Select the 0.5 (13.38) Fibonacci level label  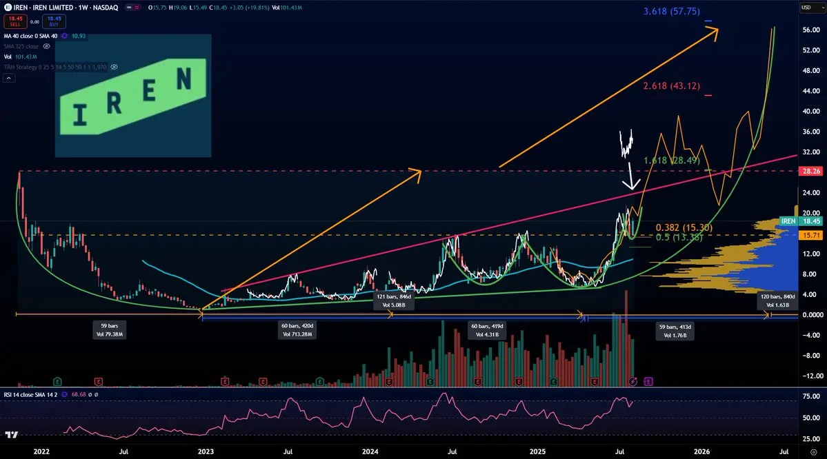pyautogui.click(x=679, y=238)
